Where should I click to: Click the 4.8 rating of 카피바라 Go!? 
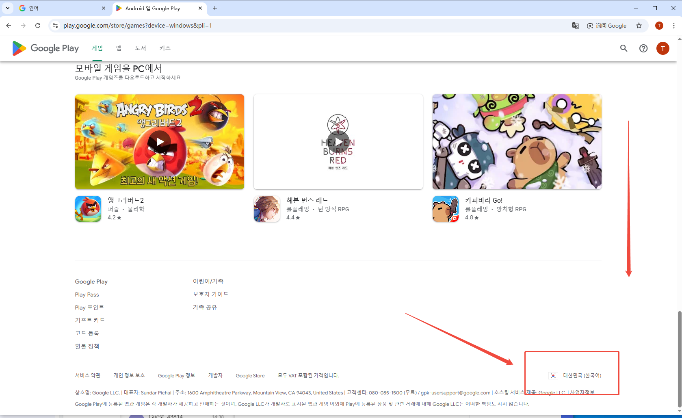(472, 218)
